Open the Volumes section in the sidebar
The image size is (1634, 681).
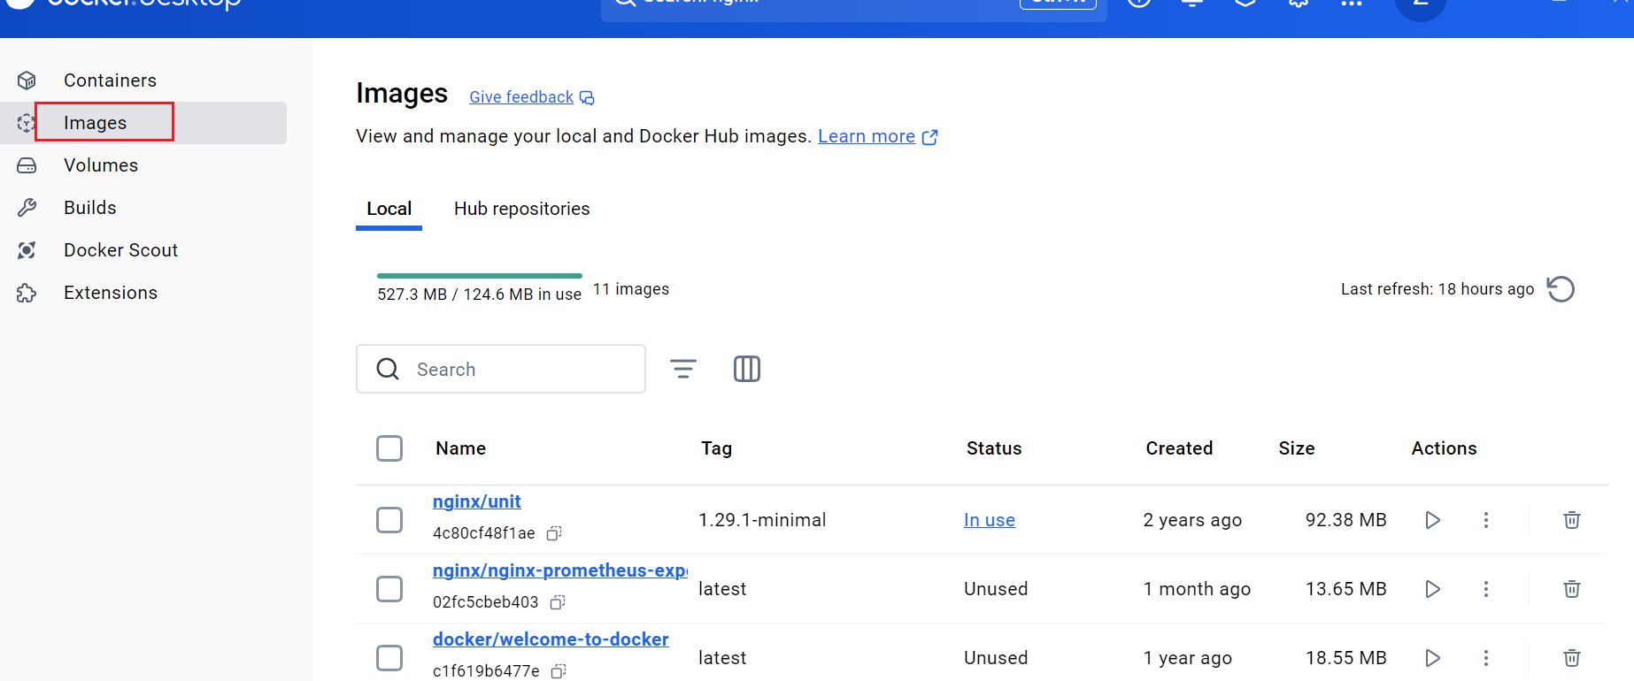pos(101,165)
